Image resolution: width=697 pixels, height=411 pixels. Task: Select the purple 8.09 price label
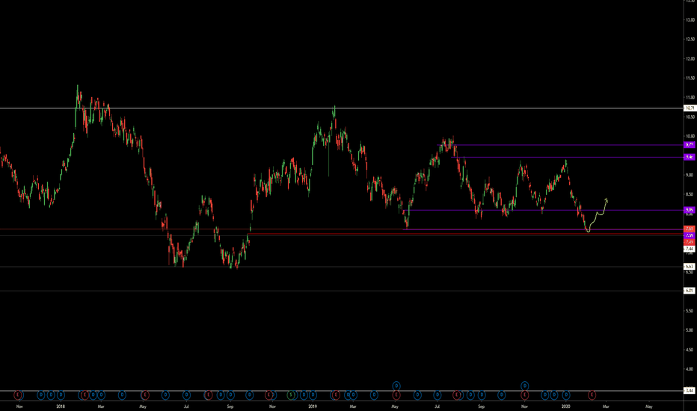click(690, 210)
